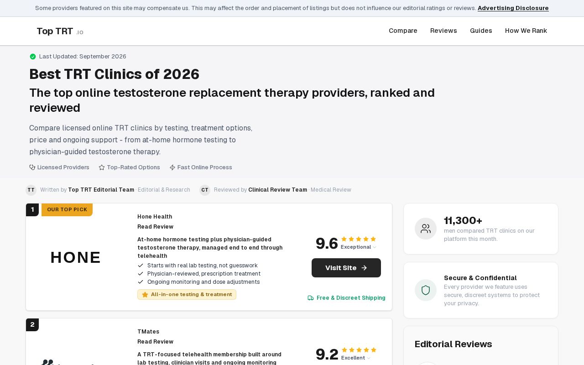This screenshot has width=584, height=365.
Task: Click the 'Starts with real lab testing, not guesswork' text
Action: [203, 266]
